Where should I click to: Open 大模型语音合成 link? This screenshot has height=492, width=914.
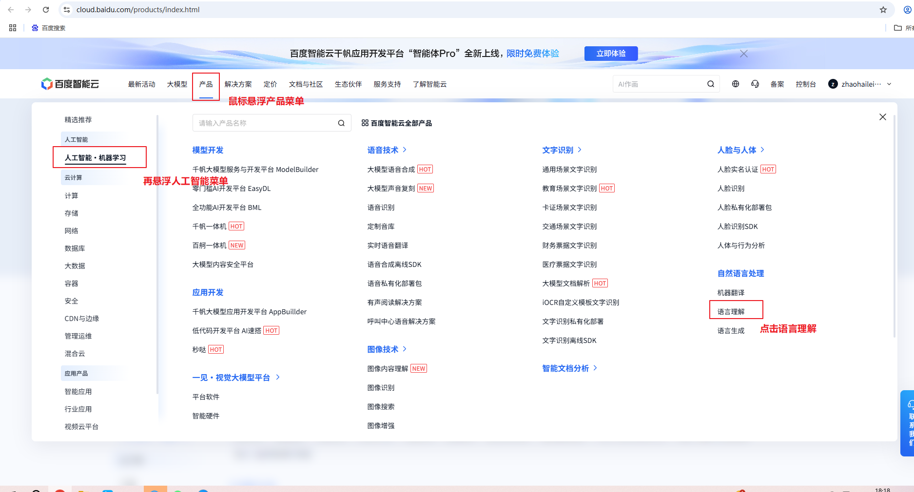pyautogui.click(x=391, y=170)
